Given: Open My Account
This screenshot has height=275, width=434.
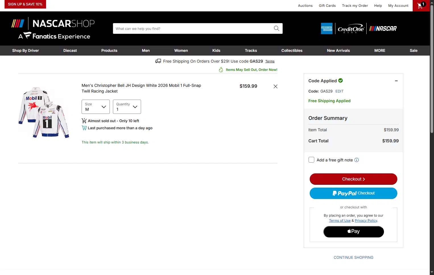Looking at the screenshot, I should point(398,6).
